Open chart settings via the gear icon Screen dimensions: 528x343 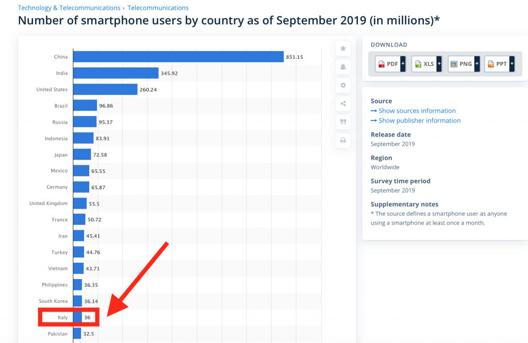coord(343,85)
